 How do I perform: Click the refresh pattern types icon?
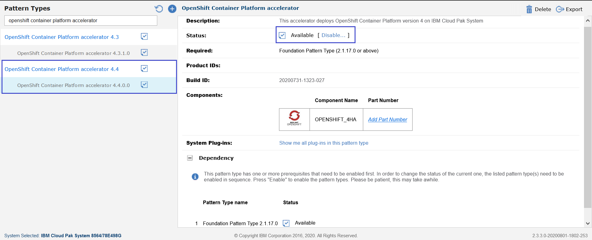click(x=159, y=9)
